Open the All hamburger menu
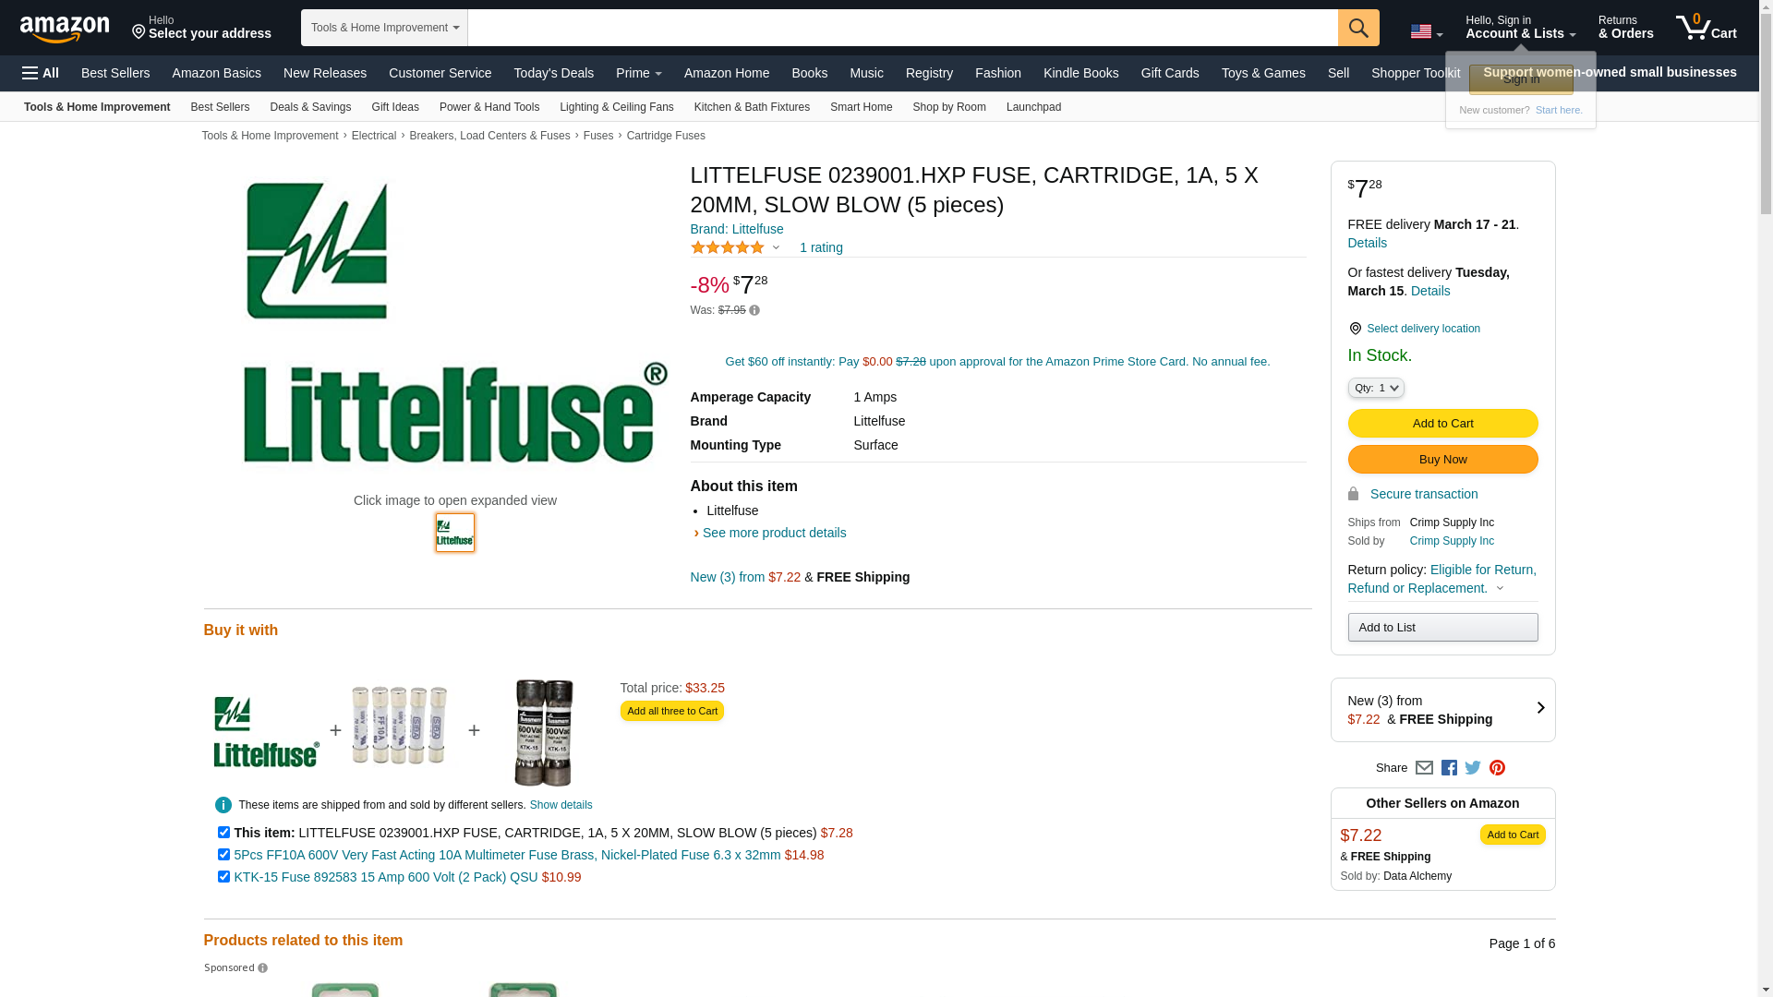This screenshot has height=997, width=1773. coord(41,73)
